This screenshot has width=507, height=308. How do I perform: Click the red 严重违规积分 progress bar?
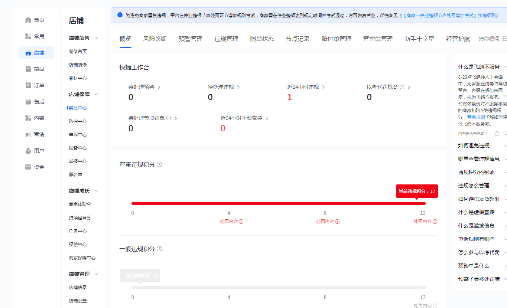coord(278,203)
